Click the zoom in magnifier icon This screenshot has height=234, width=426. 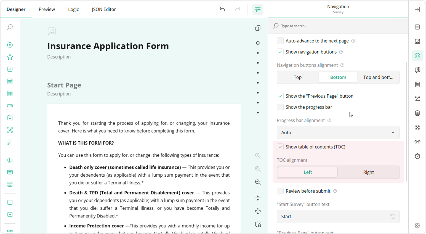click(258, 156)
